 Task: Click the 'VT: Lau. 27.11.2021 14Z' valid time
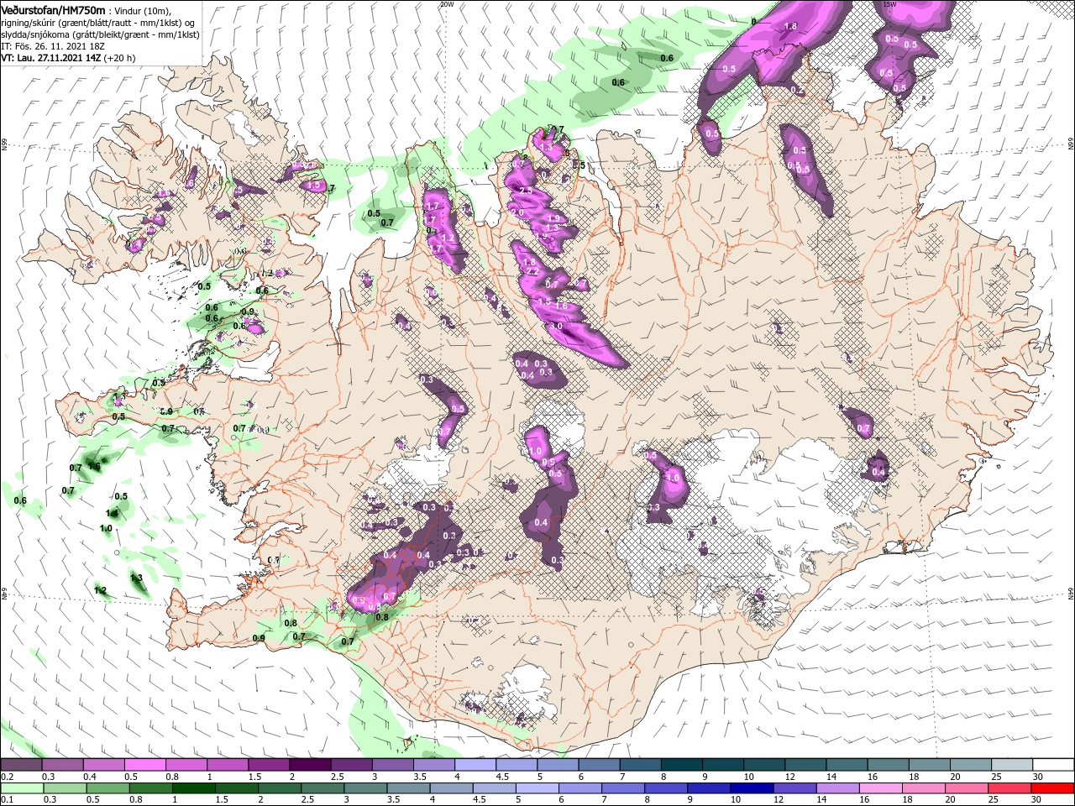pyautogui.click(x=51, y=58)
